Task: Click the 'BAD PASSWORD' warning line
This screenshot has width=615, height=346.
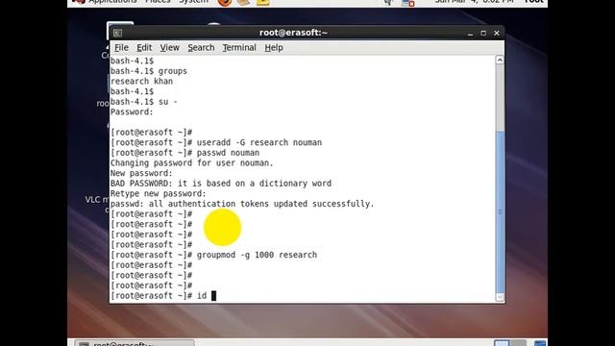Action: click(x=221, y=184)
